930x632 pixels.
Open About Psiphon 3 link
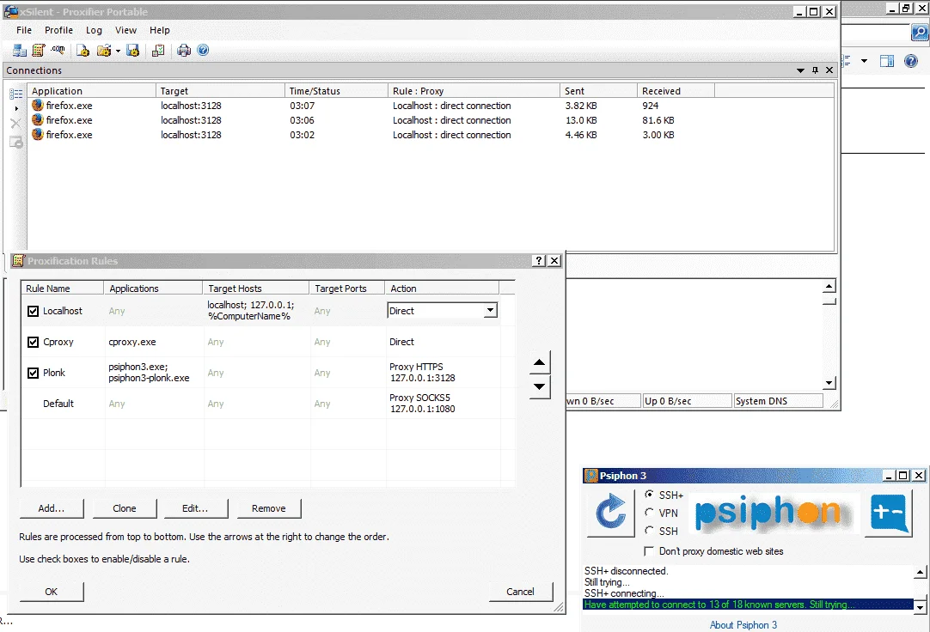tap(743, 625)
